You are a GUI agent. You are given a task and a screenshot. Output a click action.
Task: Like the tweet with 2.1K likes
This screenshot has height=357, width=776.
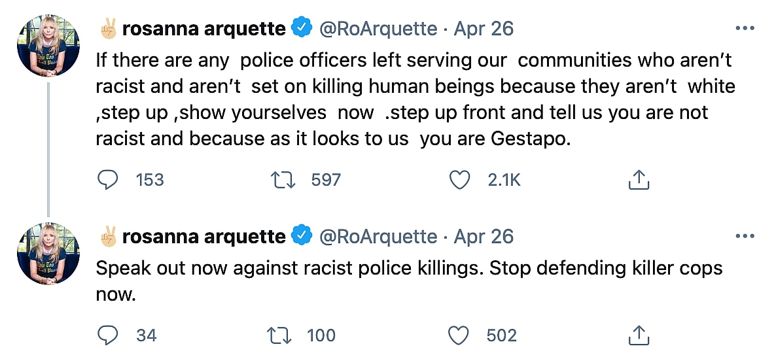coord(459,180)
